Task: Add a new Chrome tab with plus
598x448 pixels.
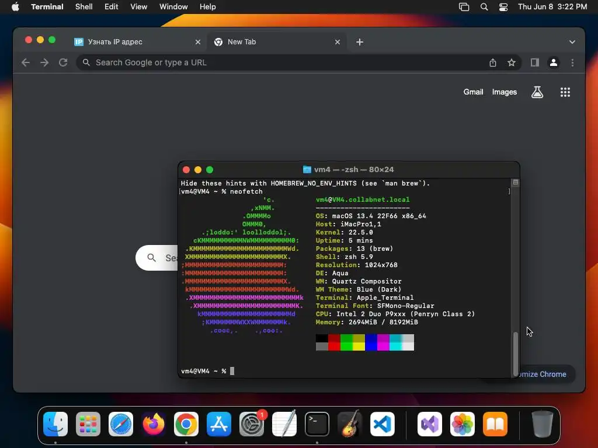Action: (360, 42)
